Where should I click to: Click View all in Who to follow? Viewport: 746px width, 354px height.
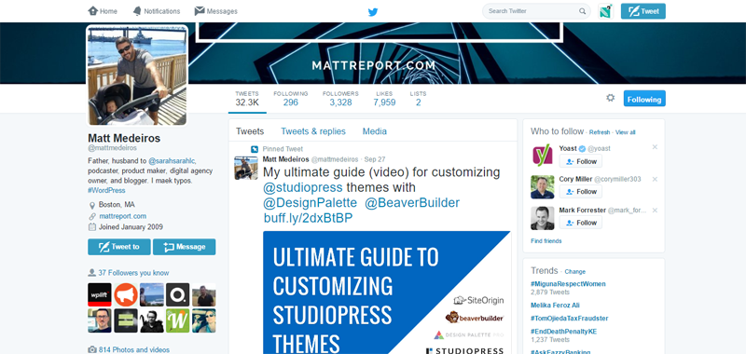(x=625, y=132)
